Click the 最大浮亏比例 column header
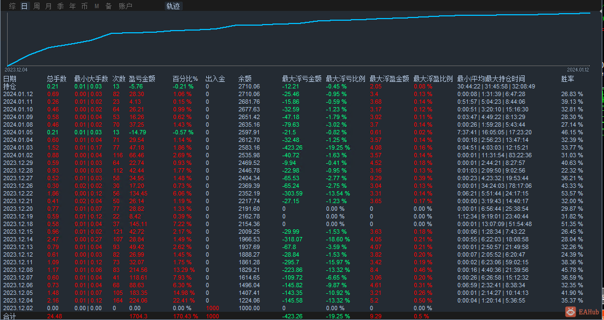Image resolution: width=604 pixels, height=320 pixels. [346, 79]
